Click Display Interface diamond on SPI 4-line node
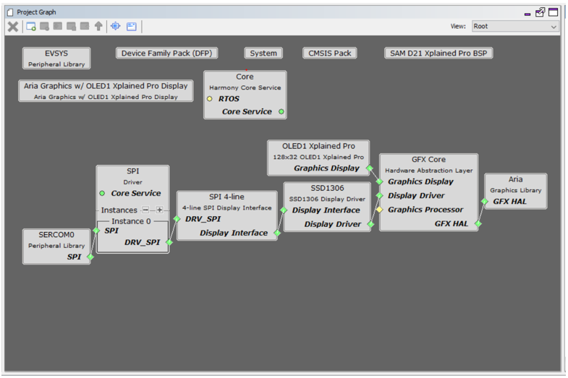 click(277, 233)
